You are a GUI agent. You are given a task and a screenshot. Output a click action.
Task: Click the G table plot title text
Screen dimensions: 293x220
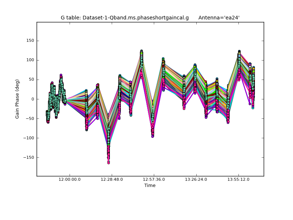125,18
